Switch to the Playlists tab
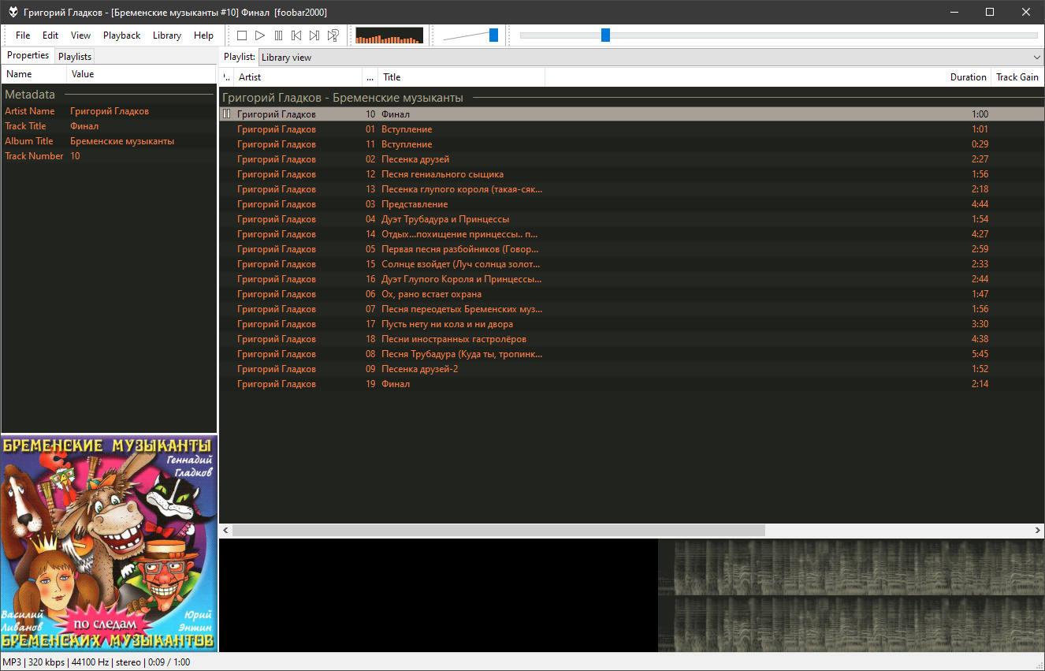Screen dimensions: 1045x671 point(75,57)
